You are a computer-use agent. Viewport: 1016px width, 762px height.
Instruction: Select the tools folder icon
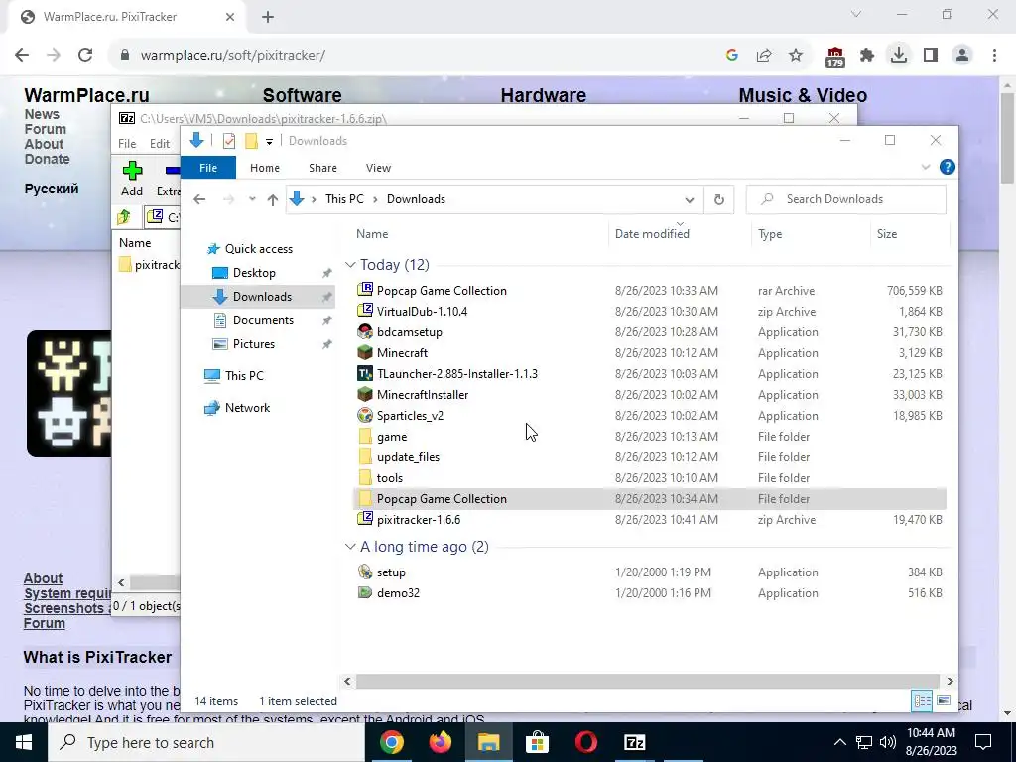tap(365, 477)
